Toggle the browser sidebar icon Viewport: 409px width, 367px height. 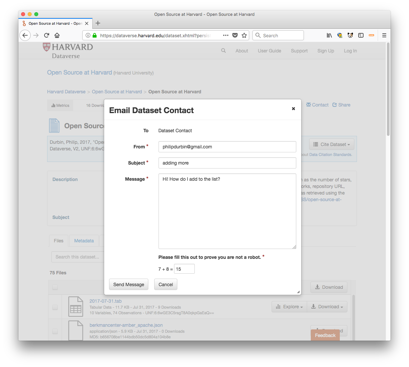(x=361, y=35)
